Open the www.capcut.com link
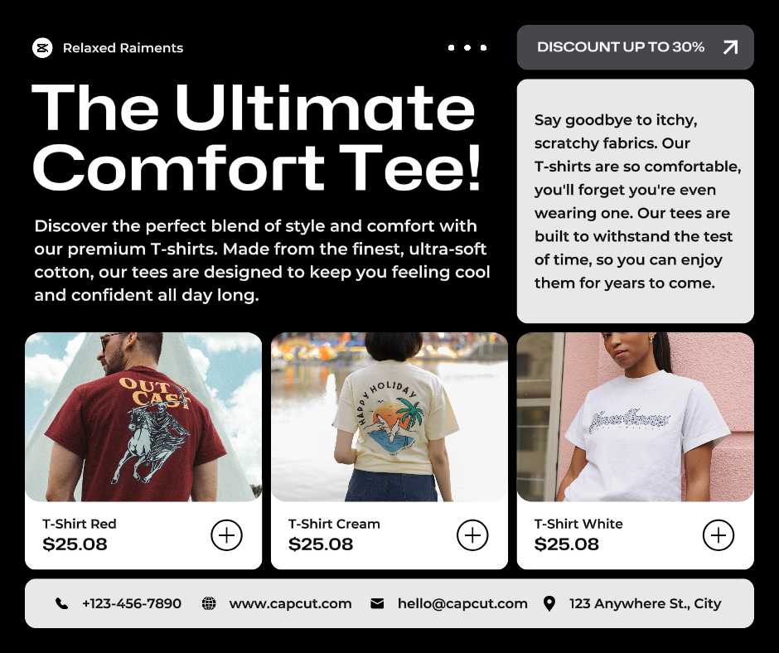This screenshot has width=779, height=653. click(290, 603)
